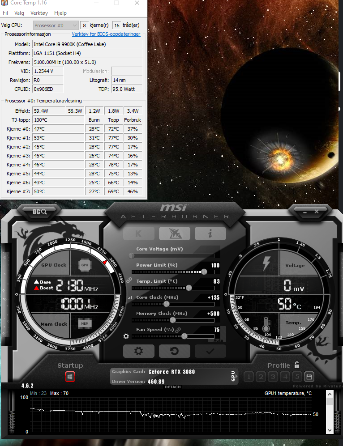Select profile slot 1
The height and width of the screenshot is (446, 343).
pos(249,377)
